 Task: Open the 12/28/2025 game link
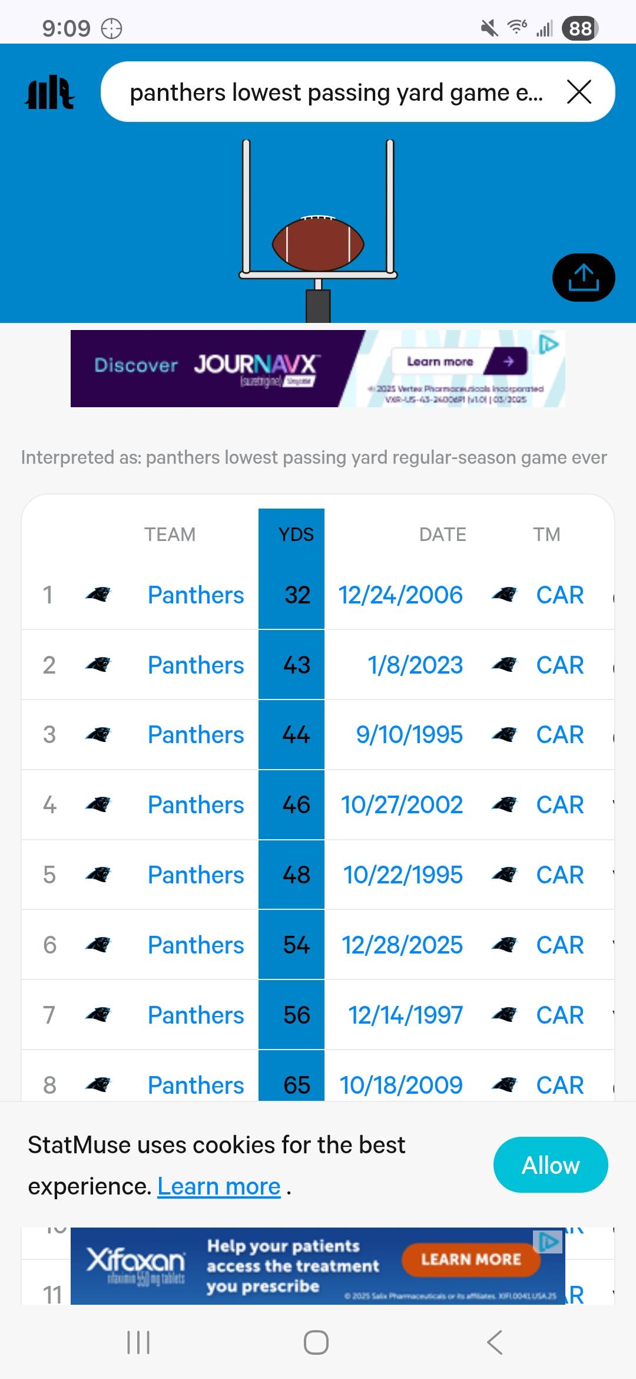click(x=402, y=945)
